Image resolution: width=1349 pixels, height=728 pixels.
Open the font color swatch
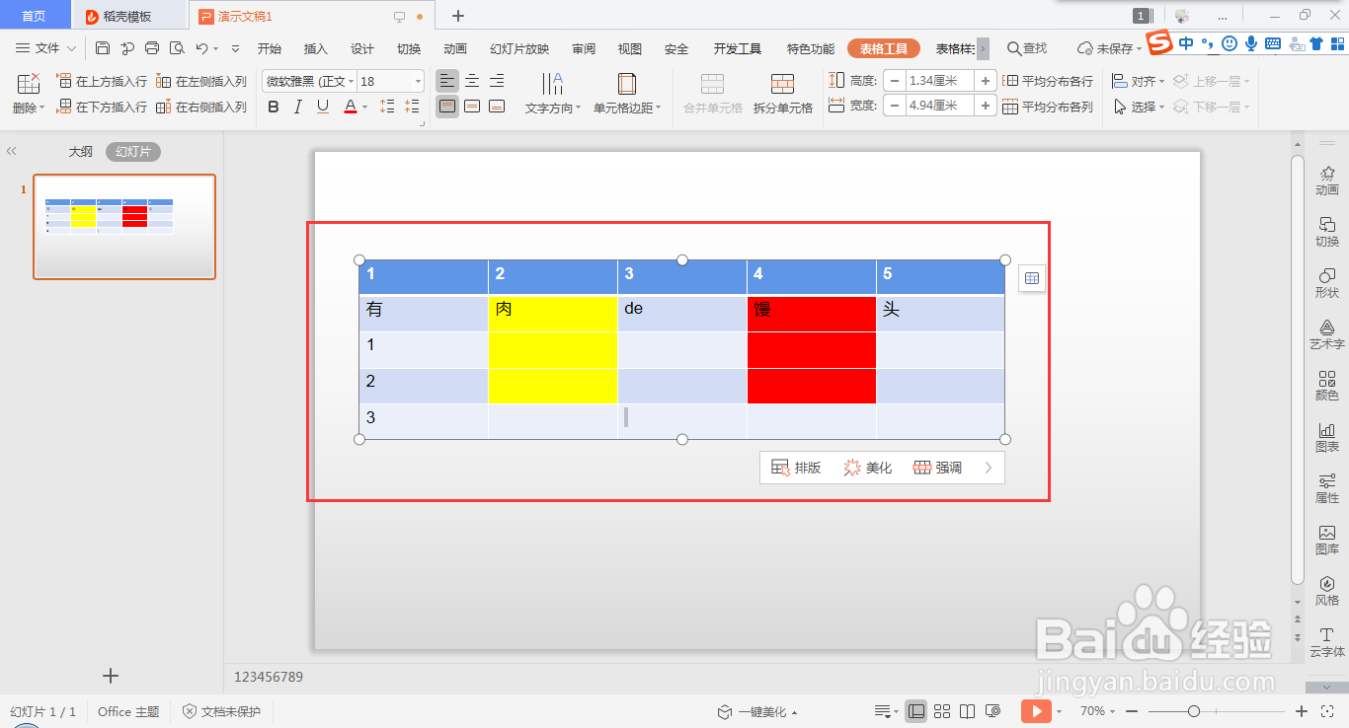351,107
